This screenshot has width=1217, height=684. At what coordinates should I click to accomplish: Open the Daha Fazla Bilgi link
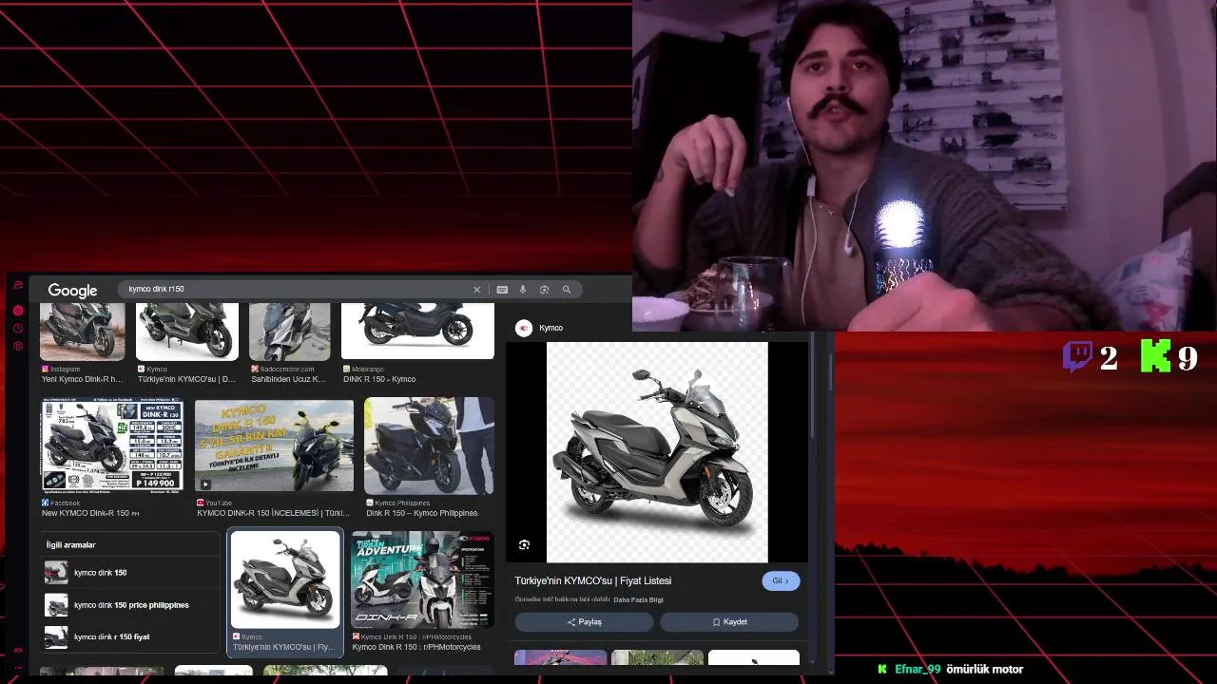[638, 599]
